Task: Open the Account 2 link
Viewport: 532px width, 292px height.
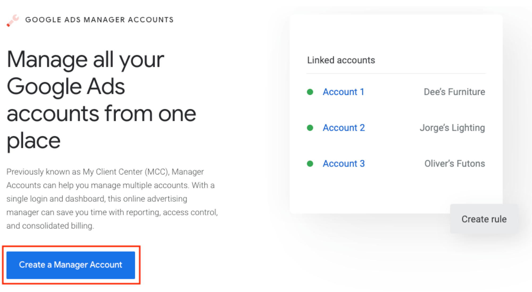Action: 344,128
